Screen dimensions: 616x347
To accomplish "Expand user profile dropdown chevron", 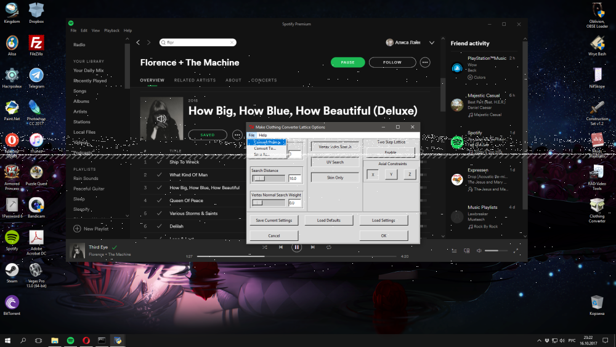I will click(432, 43).
